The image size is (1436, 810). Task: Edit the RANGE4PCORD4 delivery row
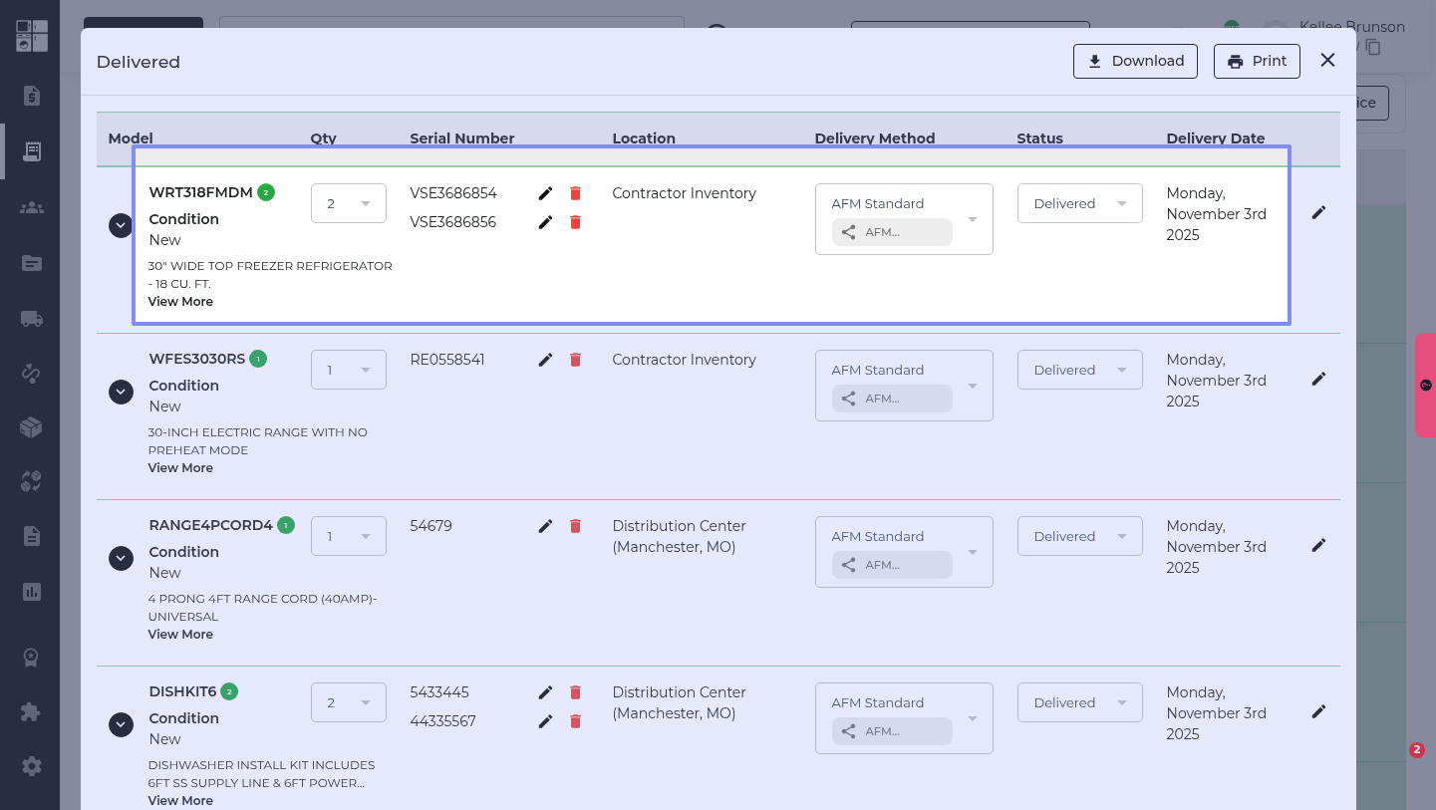pos(1318,545)
